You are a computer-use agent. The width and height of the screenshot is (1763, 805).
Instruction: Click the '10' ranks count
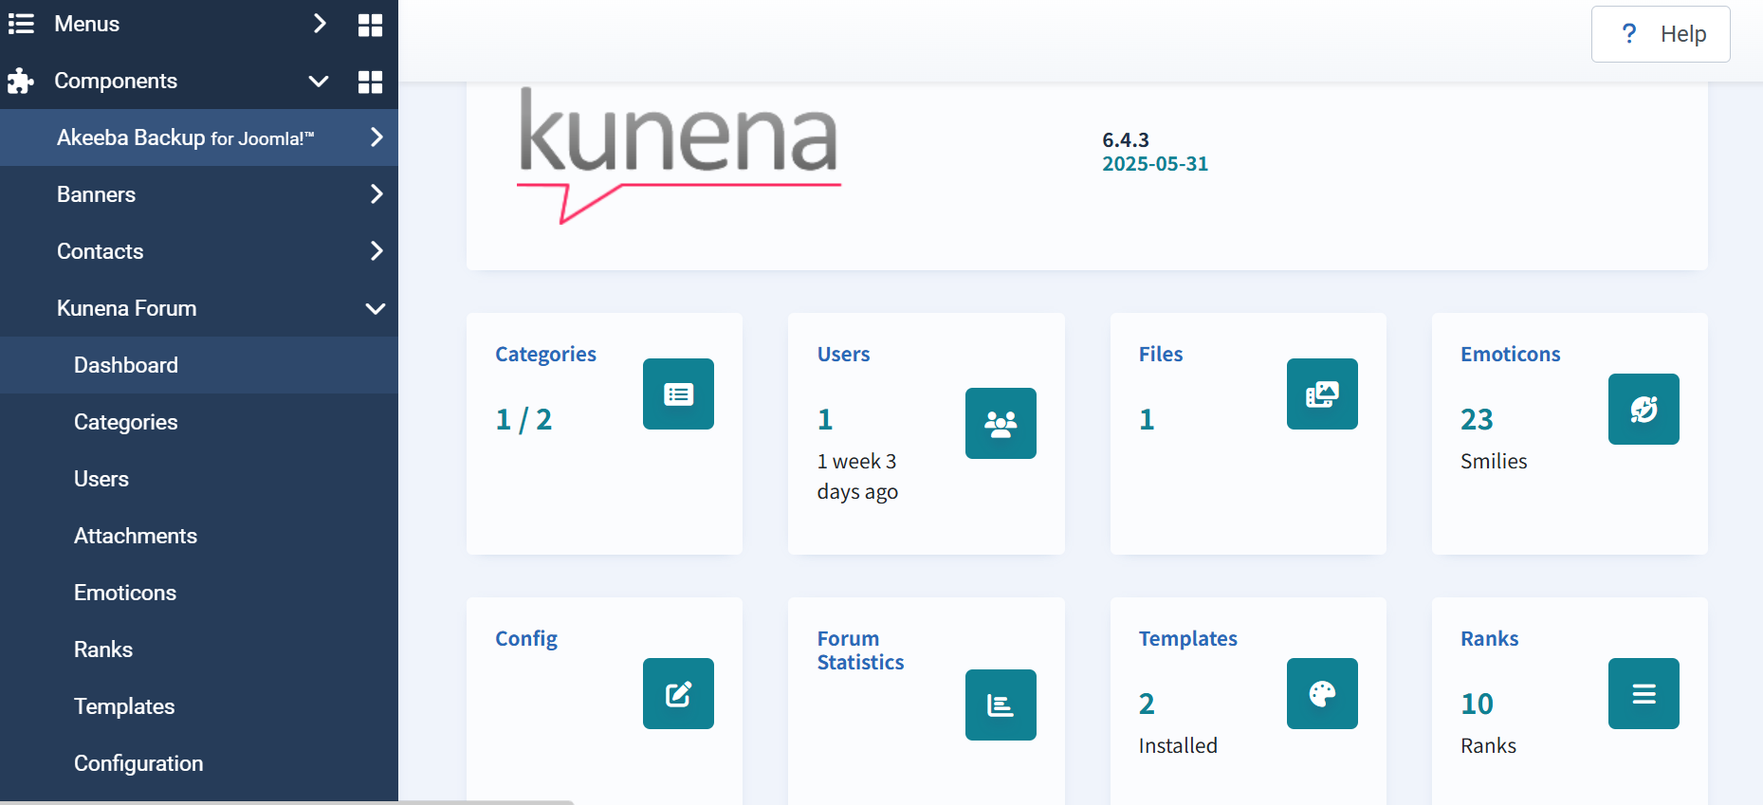[1477, 704]
